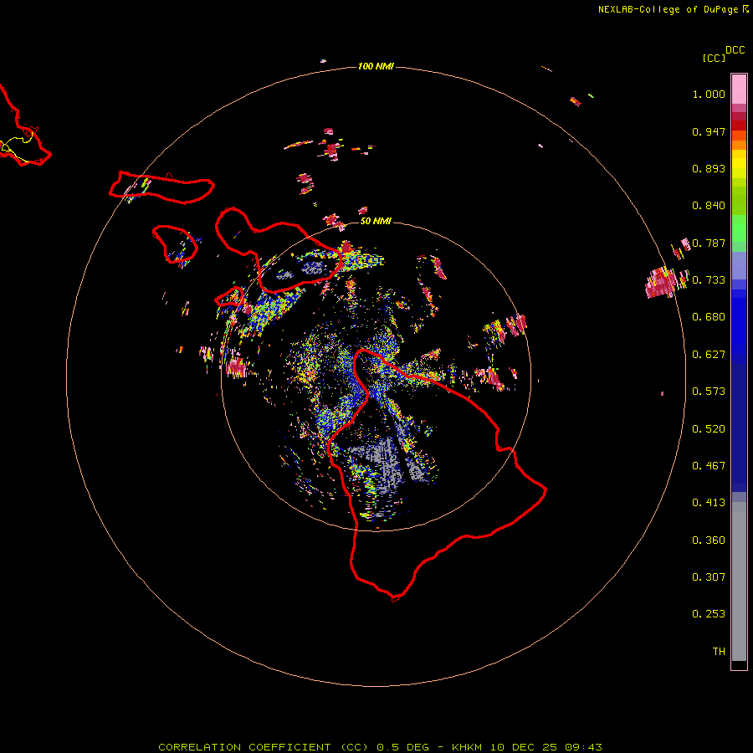Click the gray lower color bar segment

[x=739, y=581]
